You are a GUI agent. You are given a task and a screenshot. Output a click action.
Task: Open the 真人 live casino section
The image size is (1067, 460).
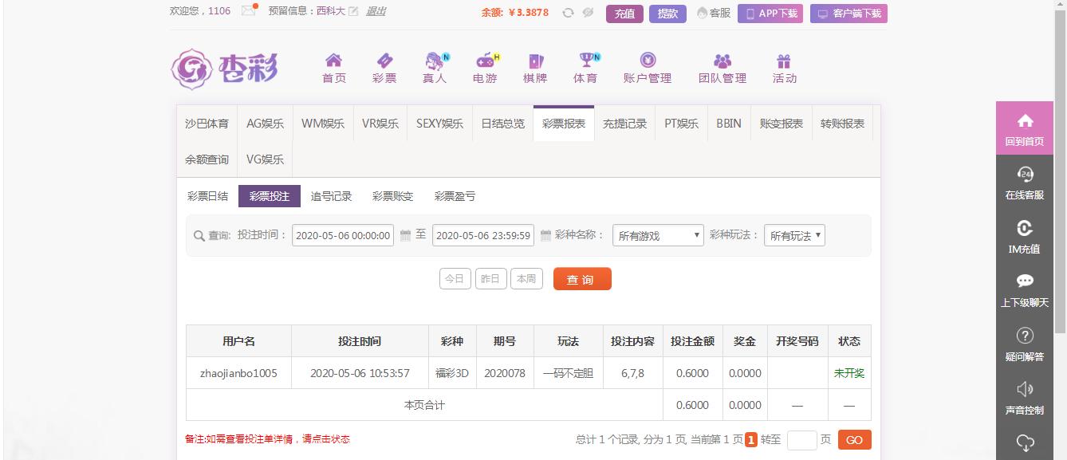coord(433,68)
